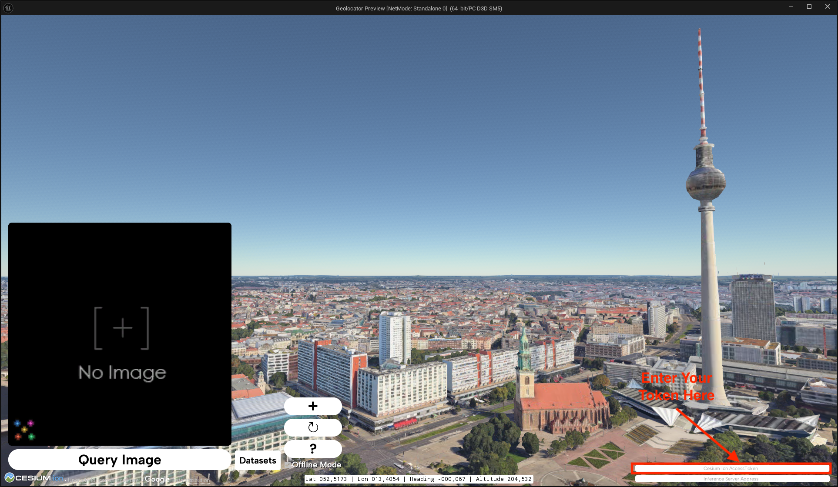This screenshot has width=838, height=487.
Task: Click the circular refresh arrow button
Action: tap(313, 427)
